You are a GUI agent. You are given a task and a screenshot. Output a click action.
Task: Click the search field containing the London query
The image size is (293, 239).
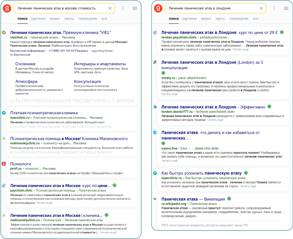point(211,8)
